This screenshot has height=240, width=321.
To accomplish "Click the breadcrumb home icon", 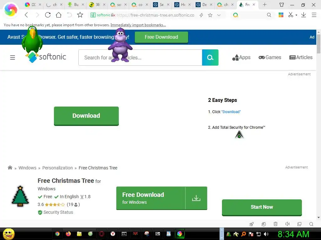I will 10,168.
